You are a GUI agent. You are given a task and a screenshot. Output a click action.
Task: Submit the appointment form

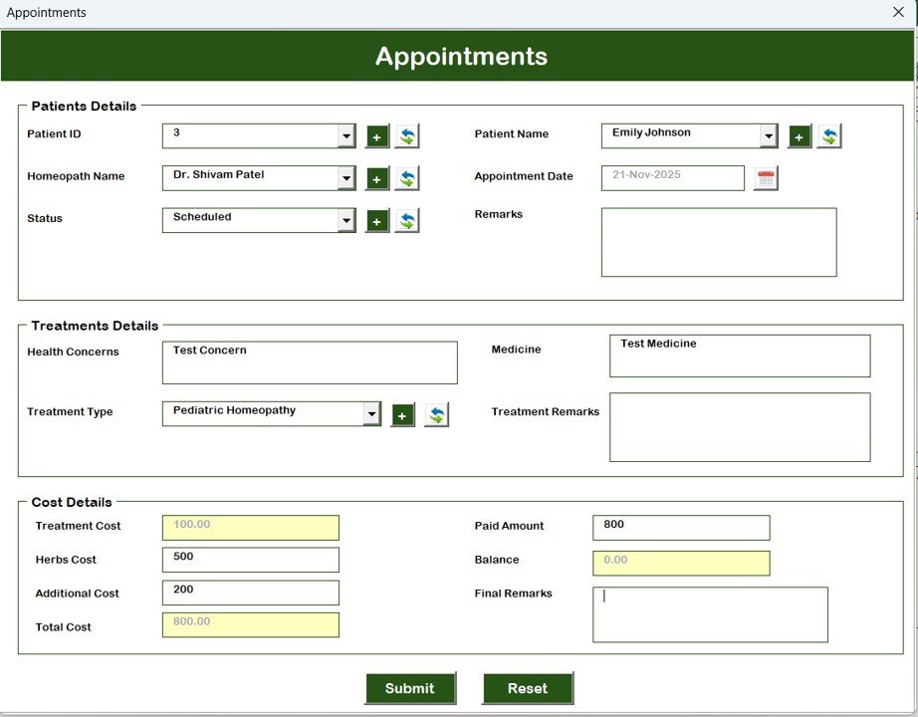click(x=410, y=688)
